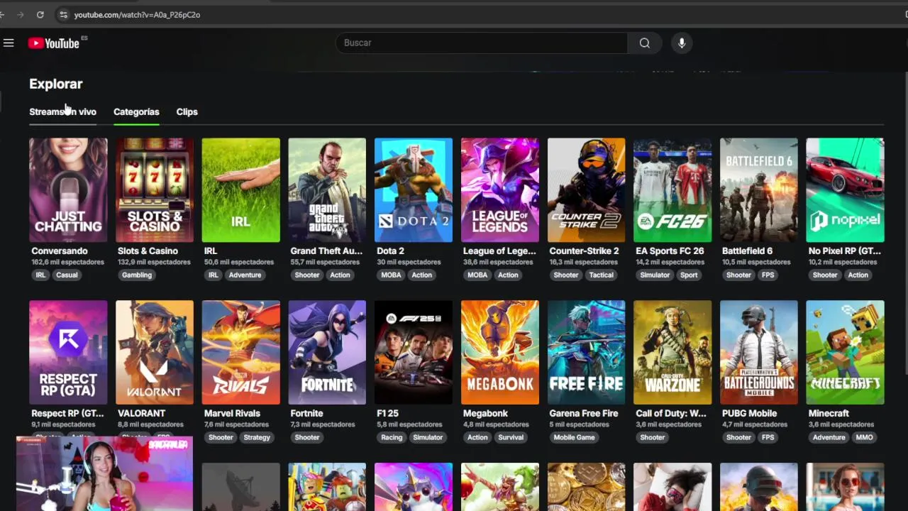Focus the Buscar search field
Image resolution: width=908 pixels, height=511 pixels.
click(x=482, y=43)
